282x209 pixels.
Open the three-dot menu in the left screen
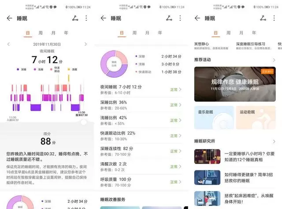pos(86,18)
